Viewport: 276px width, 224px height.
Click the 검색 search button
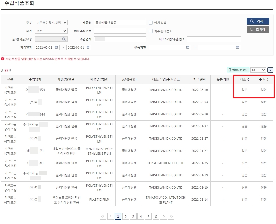pyautogui.click(x=258, y=21)
